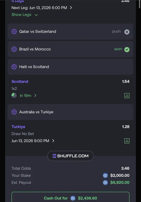Click the soccer icon beside Australia vs Turkiye
The image size is (141, 202).
(14, 112)
